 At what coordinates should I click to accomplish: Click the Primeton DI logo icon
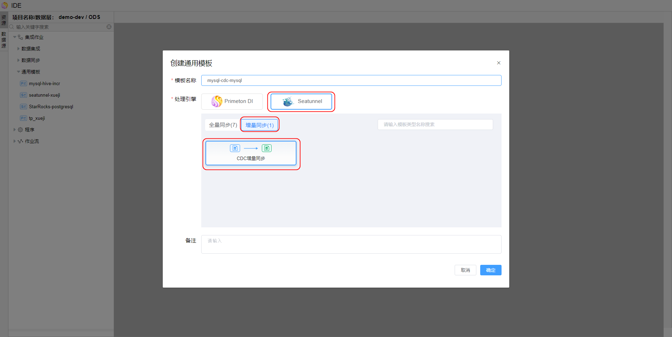[x=217, y=101]
